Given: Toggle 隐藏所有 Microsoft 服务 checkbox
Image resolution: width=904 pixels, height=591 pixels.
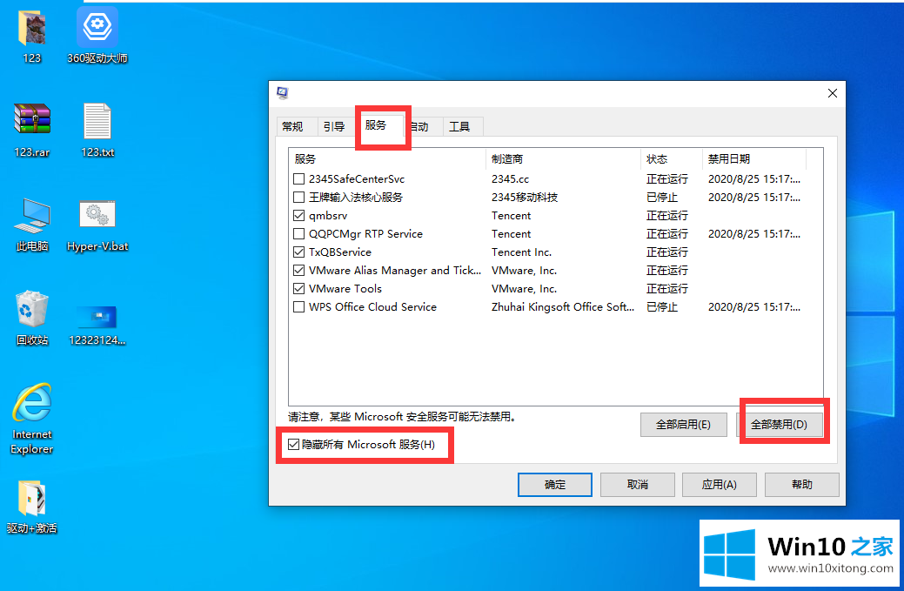Looking at the screenshot, I should pos(294,445).
